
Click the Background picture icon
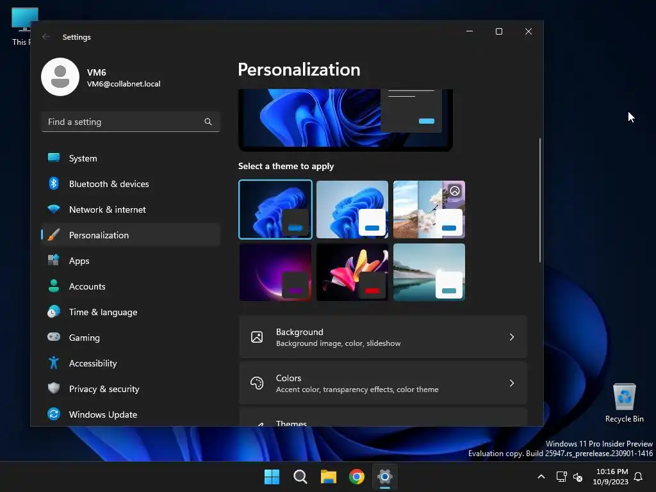tap(257, 337)
